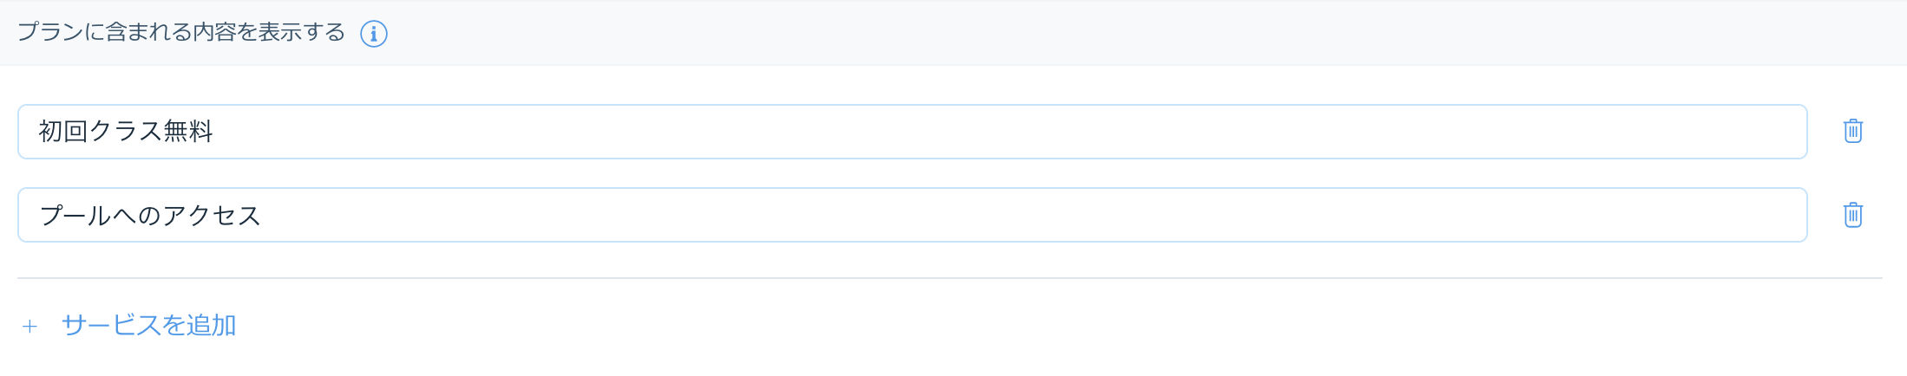Viewport: 1907px width, 376px height.
Task: Click the サービスを追加 link
Action: click(148, 326)
